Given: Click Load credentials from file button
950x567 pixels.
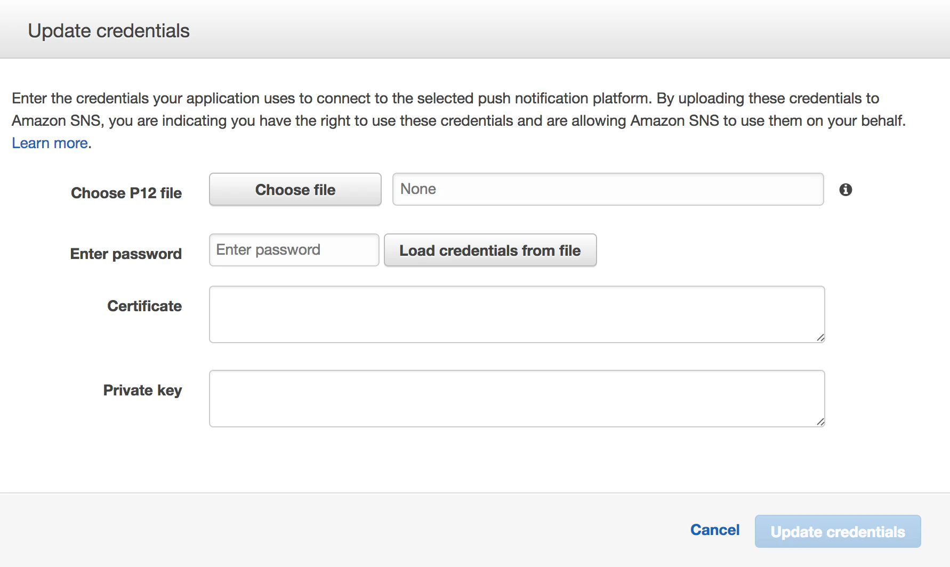Looking at the screenshot, I should click(x=490, y=250).
